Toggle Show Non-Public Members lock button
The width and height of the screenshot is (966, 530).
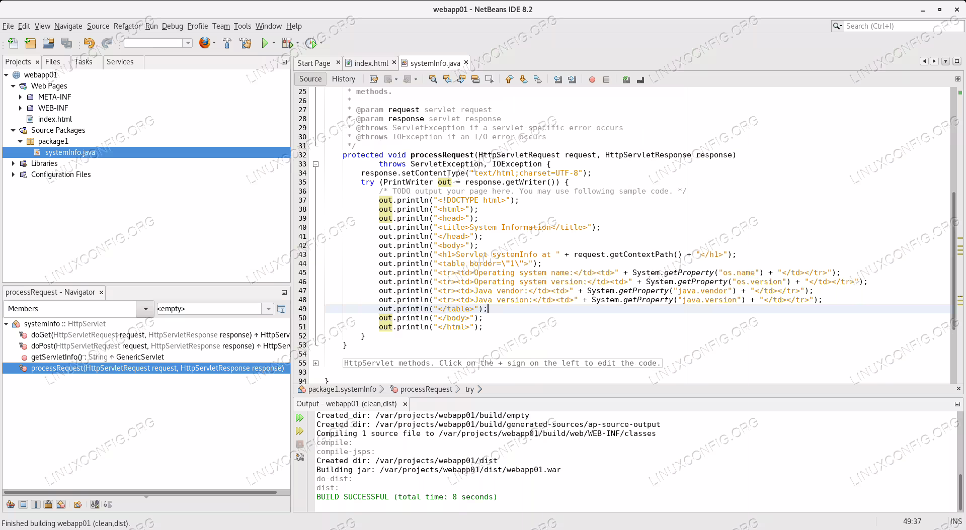48,504
